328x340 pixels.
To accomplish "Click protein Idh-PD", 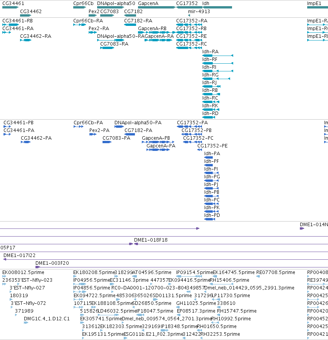I will pyautogui.click(x=210, y=219).
